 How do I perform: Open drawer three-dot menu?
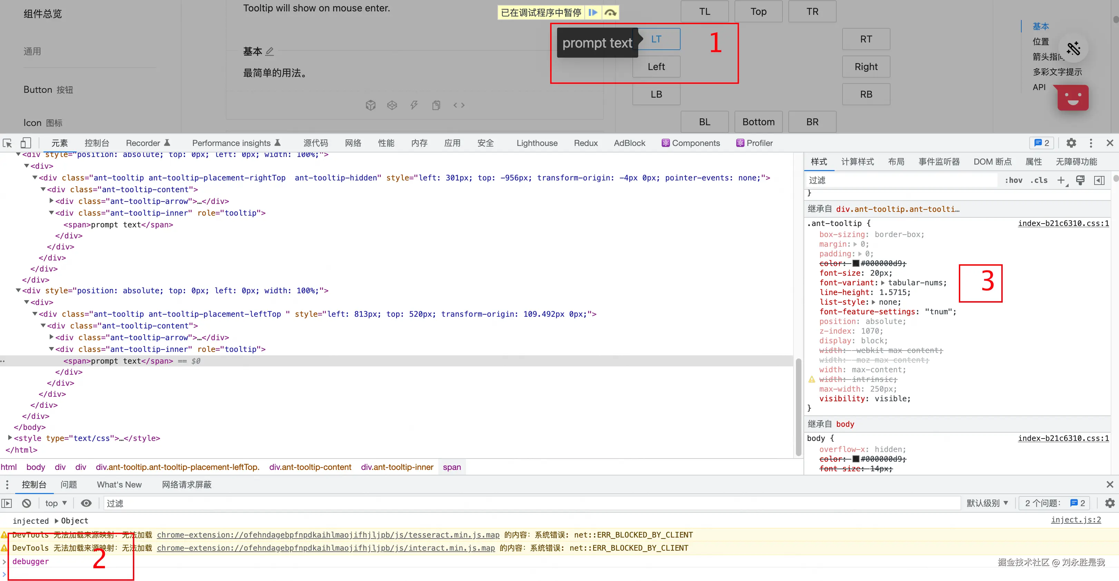(7, 484)
